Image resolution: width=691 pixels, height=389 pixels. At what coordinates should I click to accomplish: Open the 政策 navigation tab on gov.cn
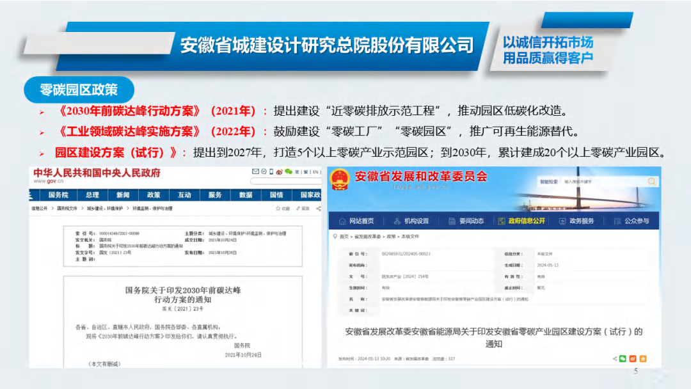[154, 195]
